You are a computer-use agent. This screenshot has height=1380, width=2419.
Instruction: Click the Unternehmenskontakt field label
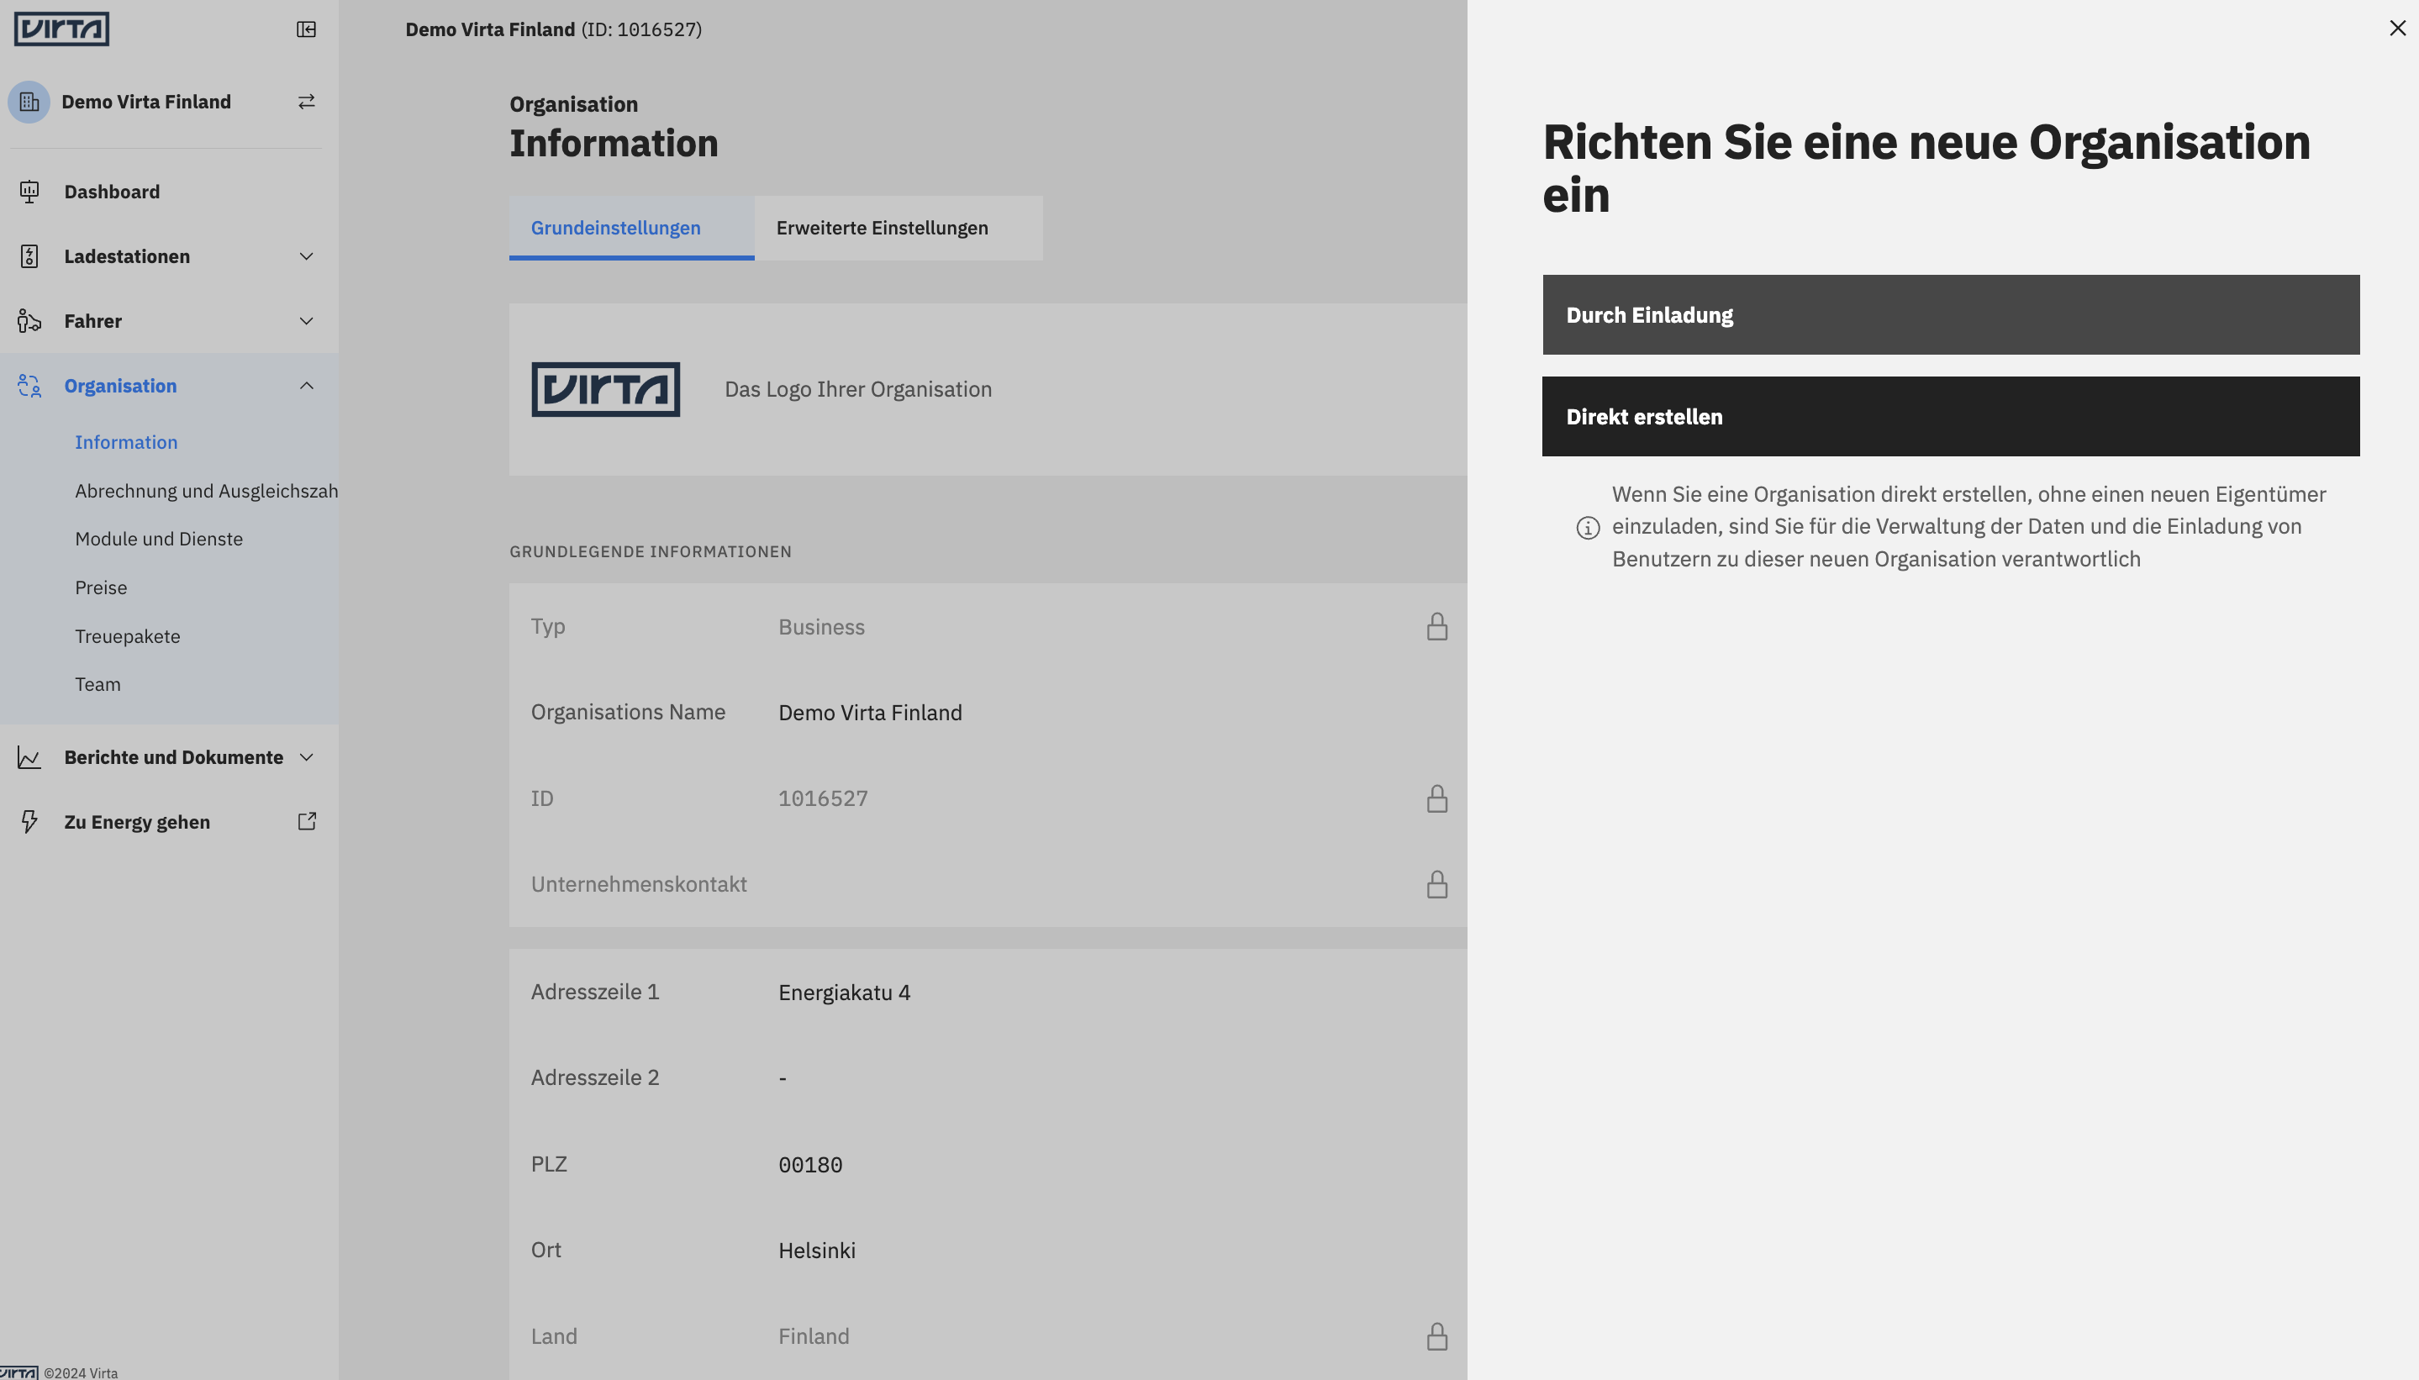click(x=639, y=884)
